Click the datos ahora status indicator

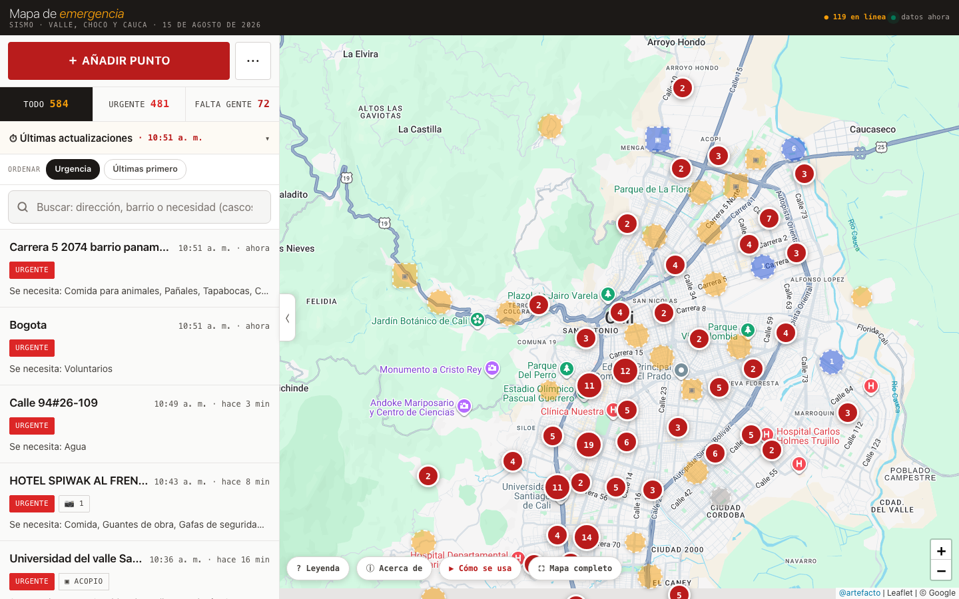[920, 17]
